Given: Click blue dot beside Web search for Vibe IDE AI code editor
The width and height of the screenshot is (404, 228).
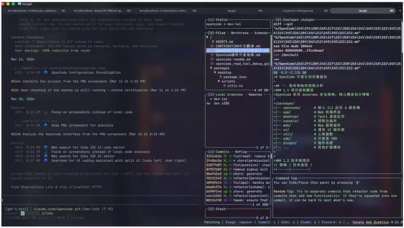Looking at the screenshot, I should tap(46, 147).
